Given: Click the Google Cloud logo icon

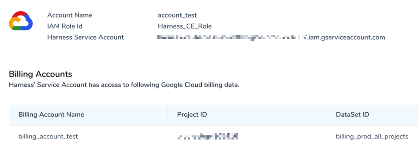Looking at the screenshot, I should click(21, 21).
